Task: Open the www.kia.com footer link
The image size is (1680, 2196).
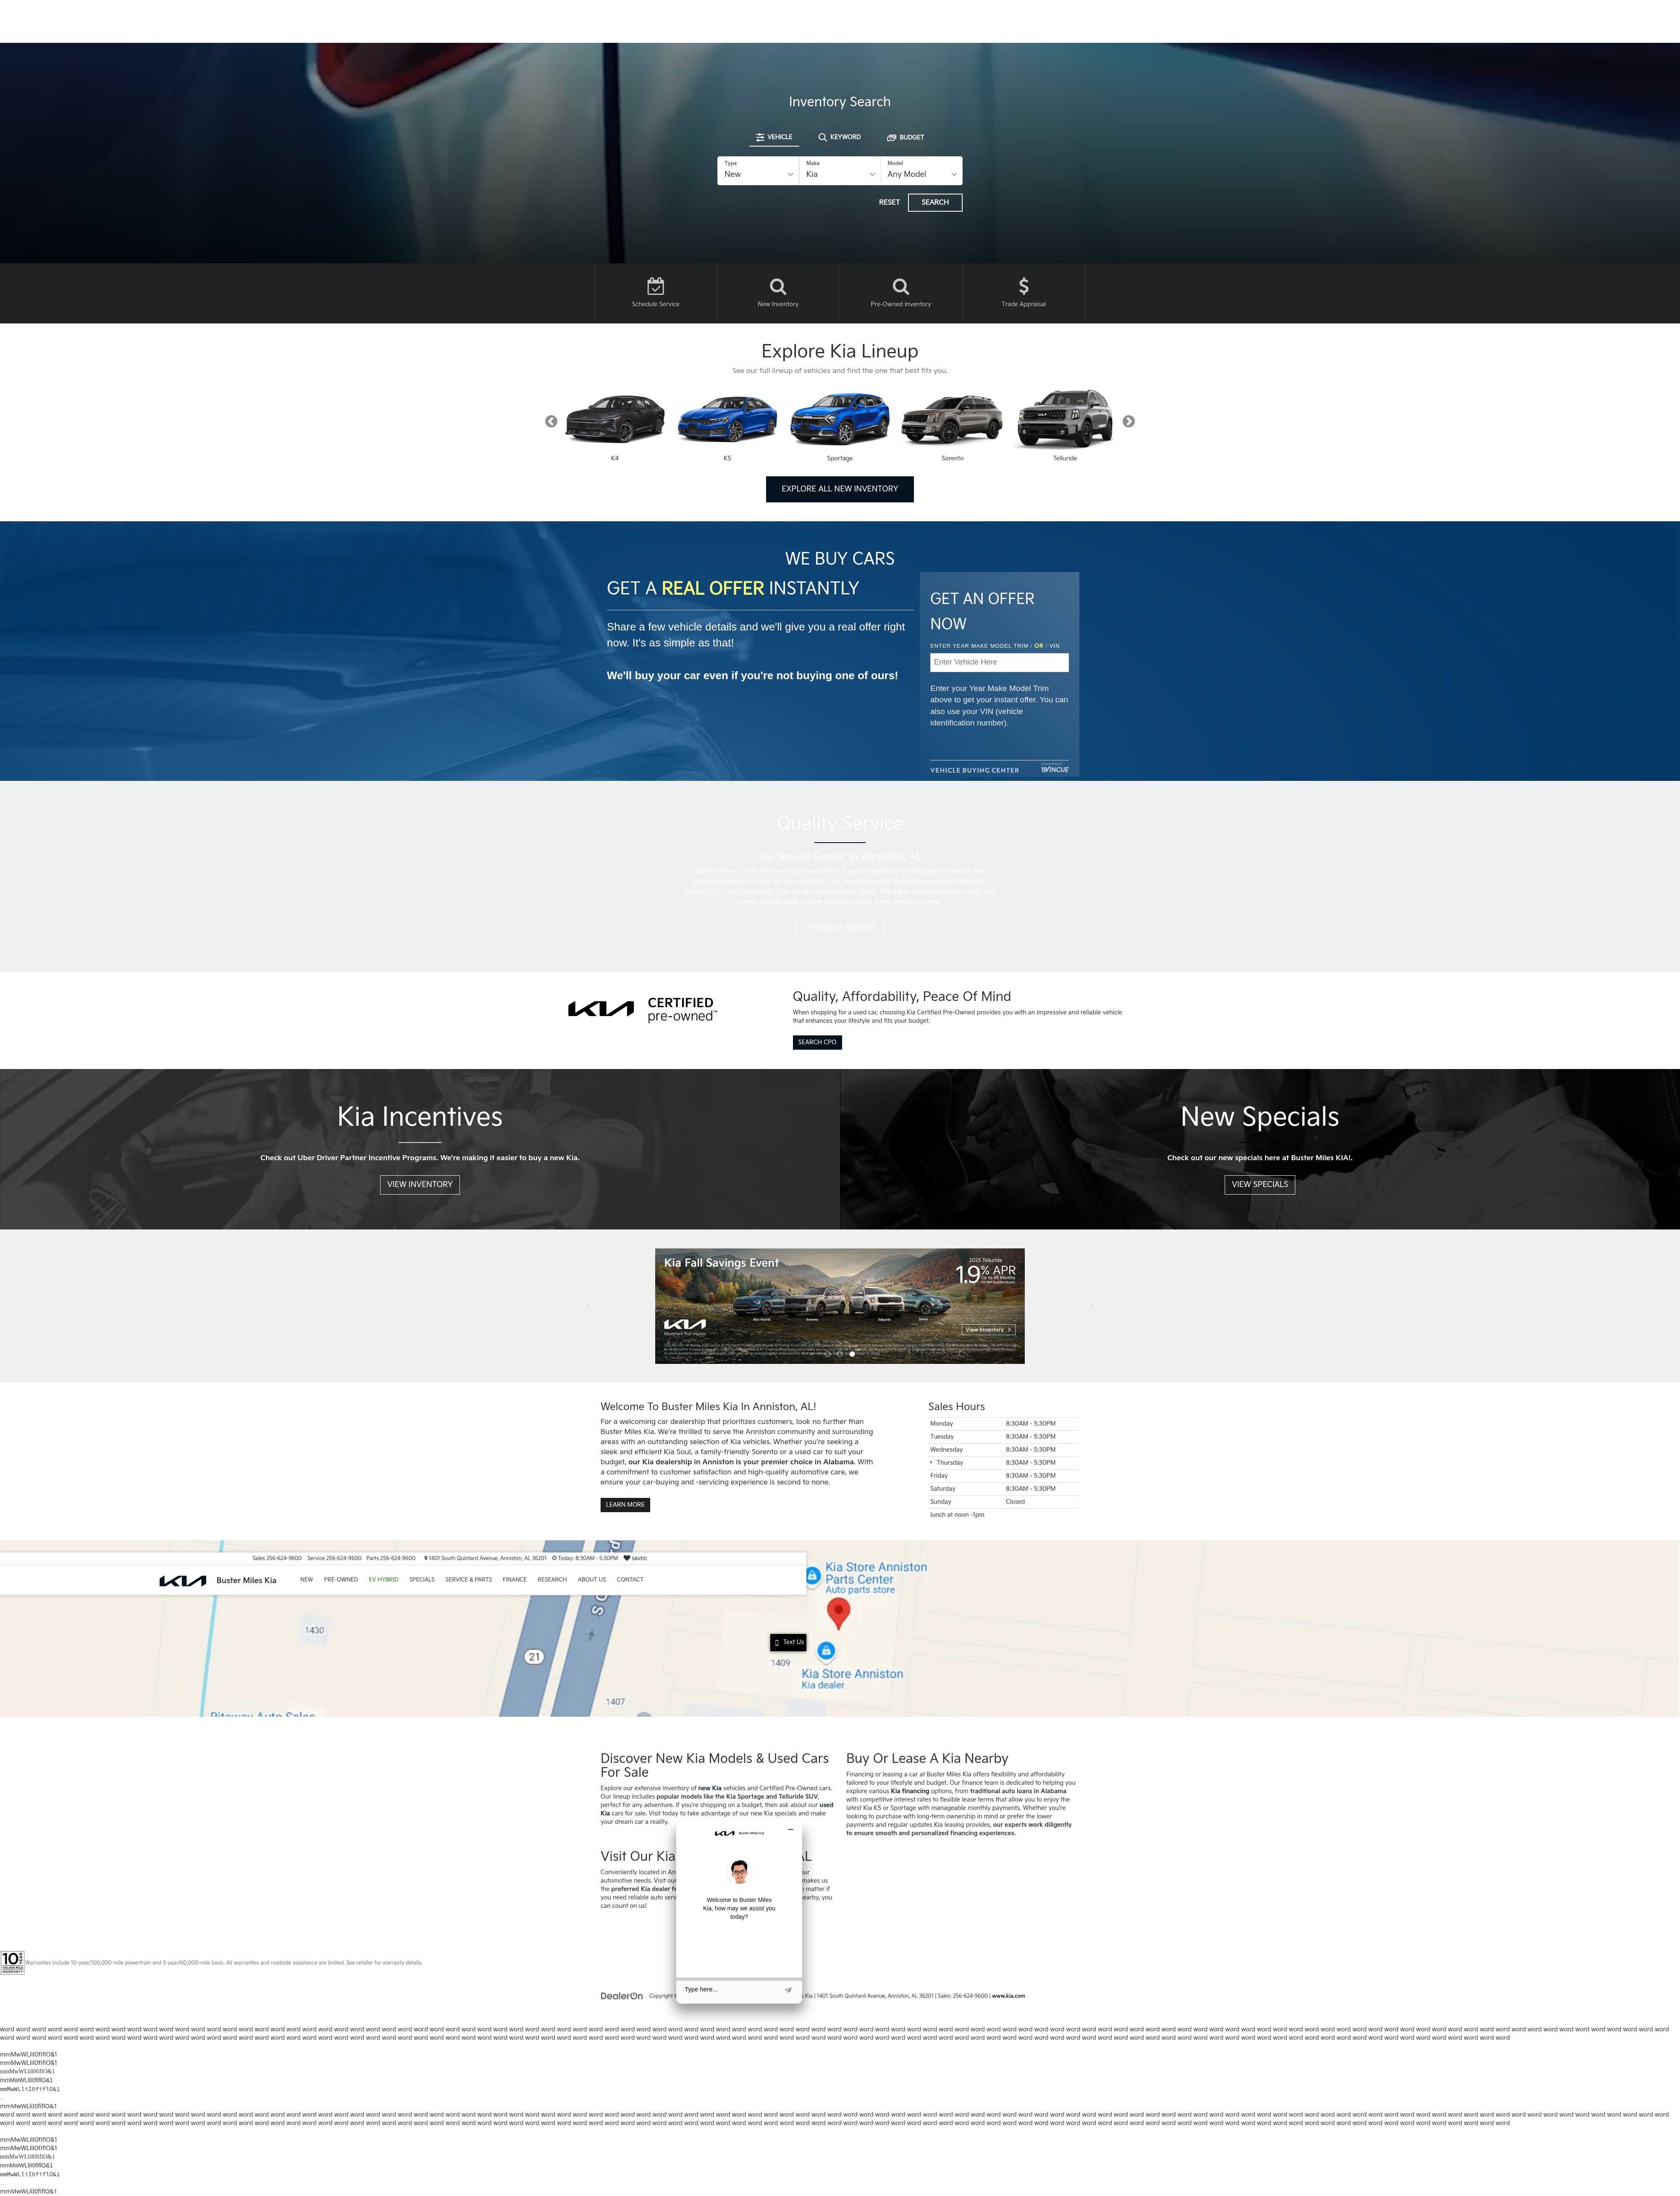Action: [1008, 1996]
